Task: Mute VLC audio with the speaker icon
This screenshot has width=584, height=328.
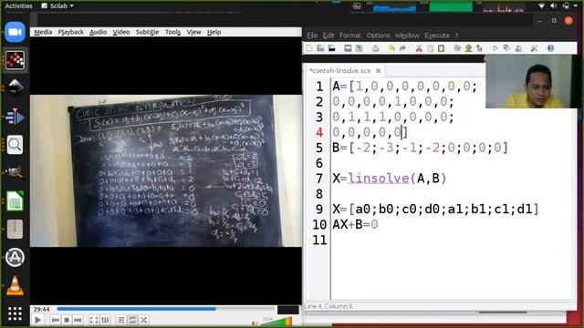Action: pos(255,323)
